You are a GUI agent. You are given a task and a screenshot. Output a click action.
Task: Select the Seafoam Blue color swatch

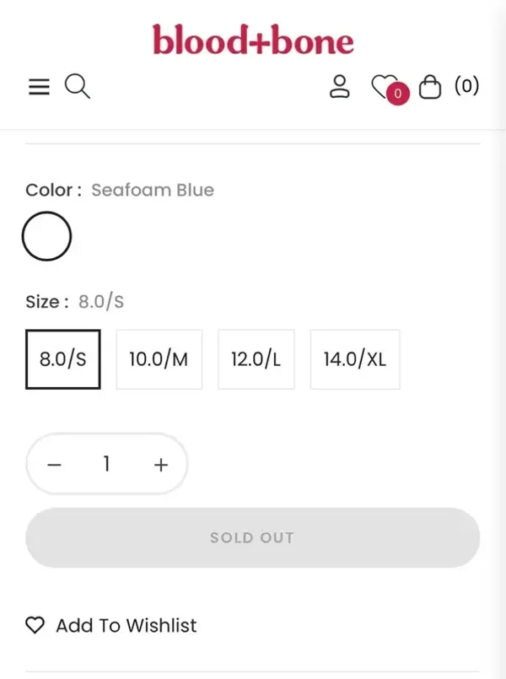tap(47, 236)
